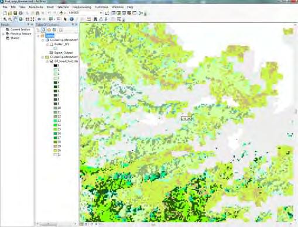Viewport: 298px width, 227px height.
Task: Activate the Identify tool
Action: pos(71,19)
